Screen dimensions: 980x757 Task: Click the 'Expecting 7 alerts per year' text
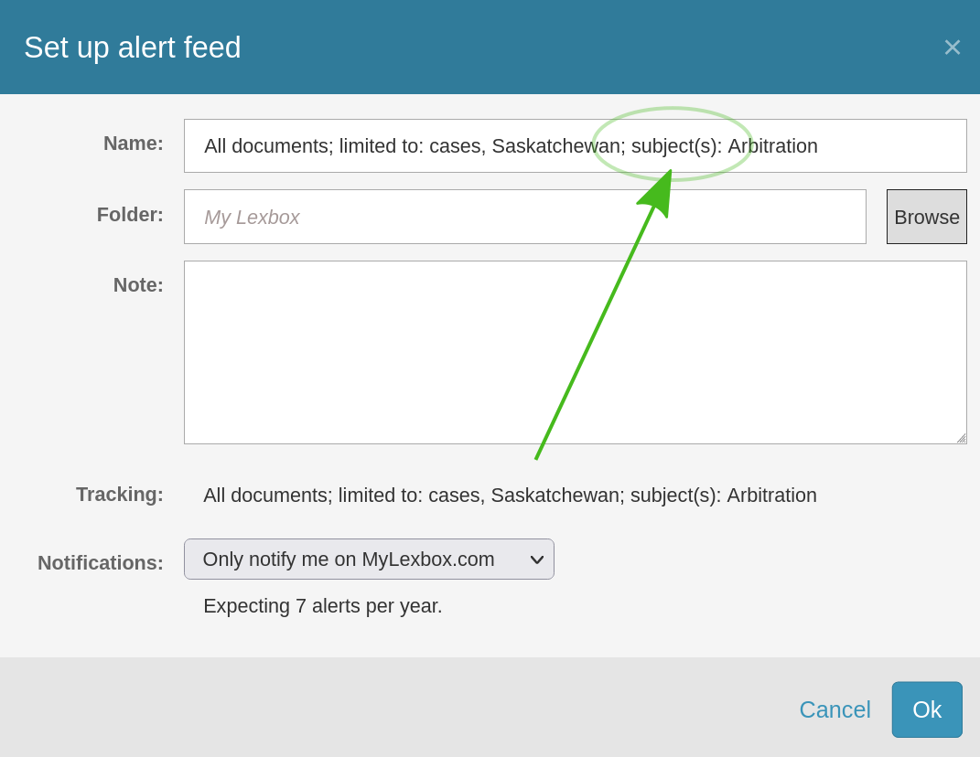322,606
